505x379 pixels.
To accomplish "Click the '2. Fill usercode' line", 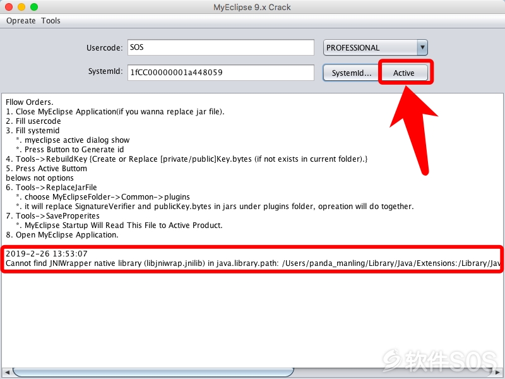I will [x=33, y=121].
